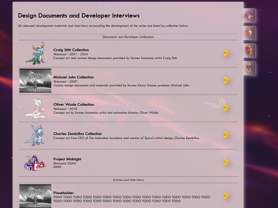Screen dimensions: 278x208
Task: Click the Spyro 2 sidebar icon
Action: 249,50
